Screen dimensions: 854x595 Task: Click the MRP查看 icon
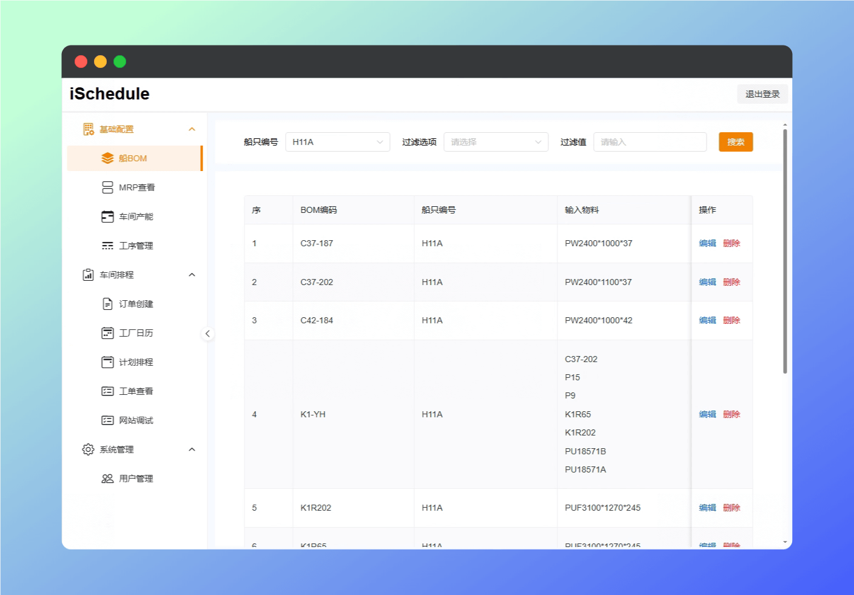click(107, 187)
